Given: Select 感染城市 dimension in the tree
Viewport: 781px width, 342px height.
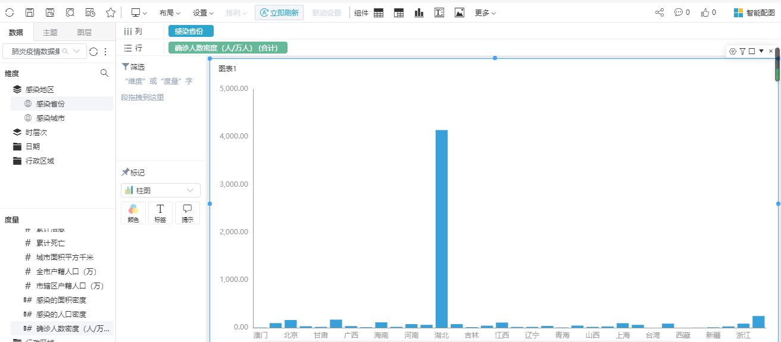Looking at the screenshot, I should [51, 118].
